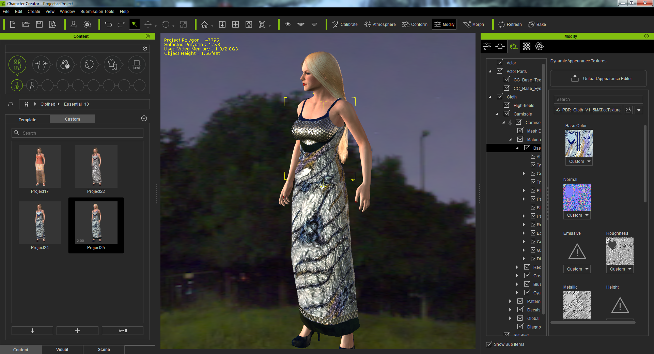Viewport: 654px width, 354px height.
Task: Collapse the Cloth tree node
Action: coord(490,97)
